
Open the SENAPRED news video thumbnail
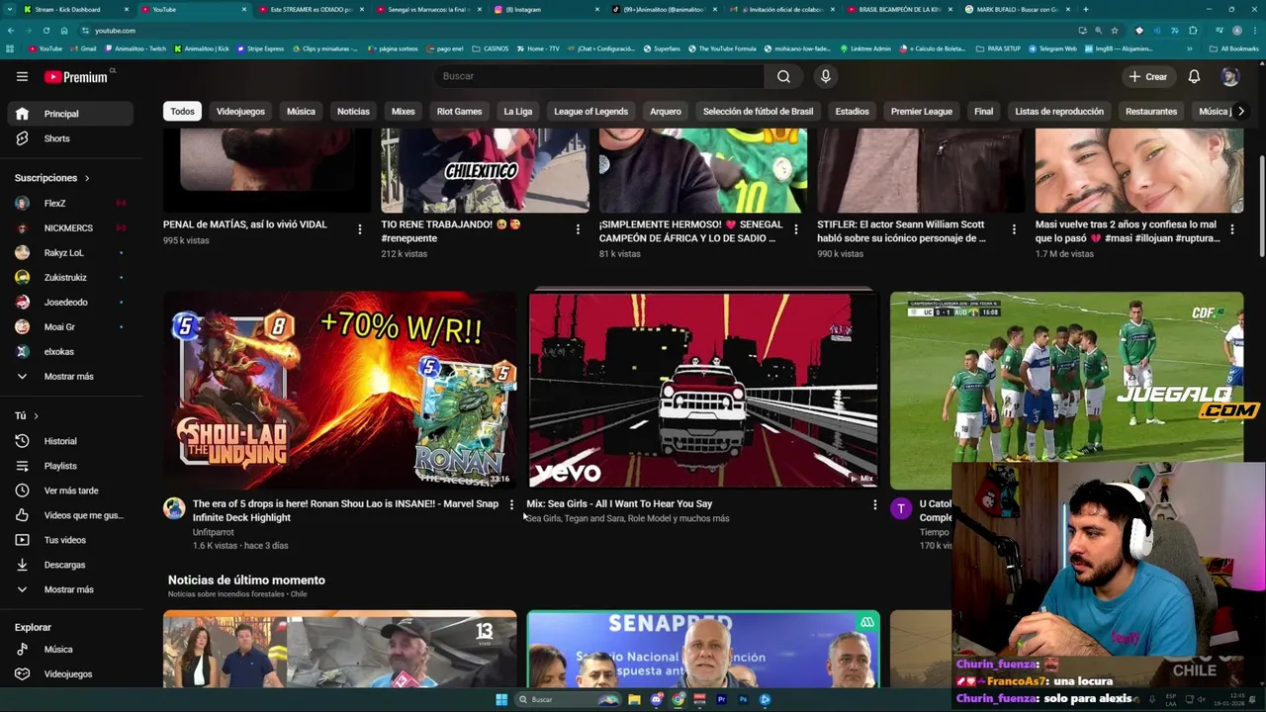pos(702,649)
